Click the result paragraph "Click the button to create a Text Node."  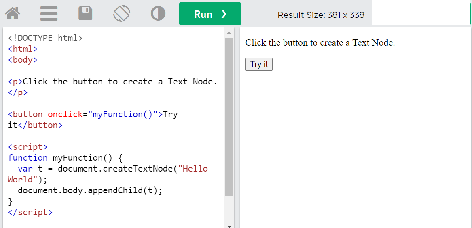320,43
